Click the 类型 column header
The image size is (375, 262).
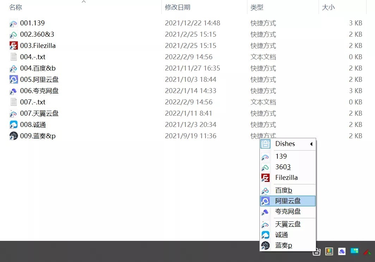point(257,7)
